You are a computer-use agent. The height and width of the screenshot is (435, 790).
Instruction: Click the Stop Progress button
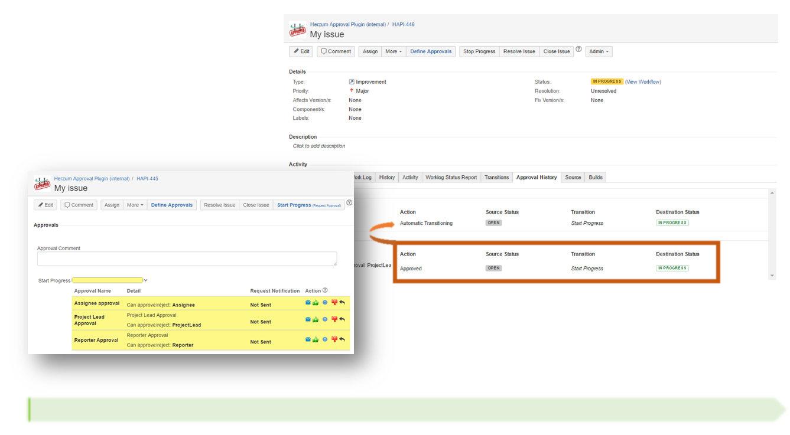[x=479, y=51]
